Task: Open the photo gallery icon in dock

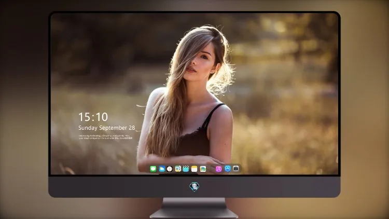Action: [203, 169]
